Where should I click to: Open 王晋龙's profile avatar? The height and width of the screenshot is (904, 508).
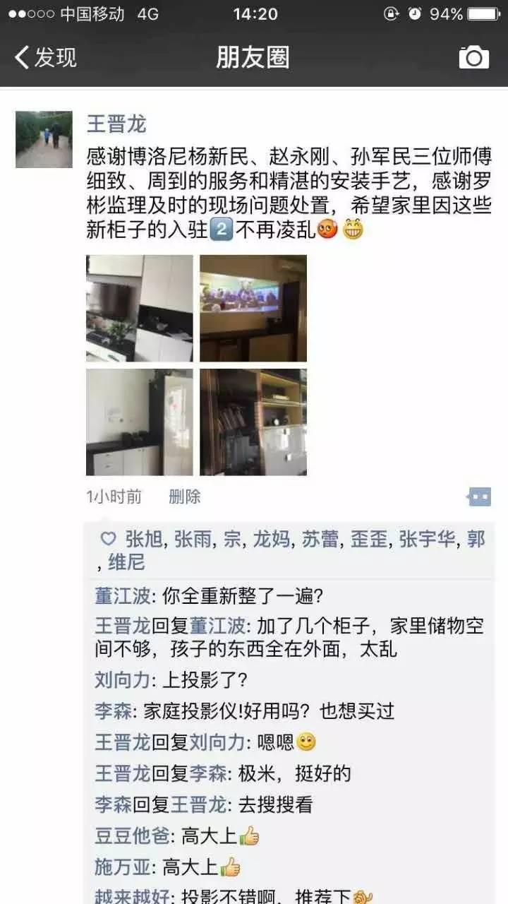(x=44, y=139)
